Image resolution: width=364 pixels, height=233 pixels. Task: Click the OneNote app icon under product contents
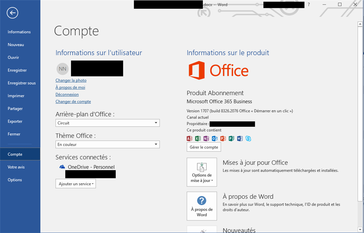pyautogui.click(x=206, y=139)
